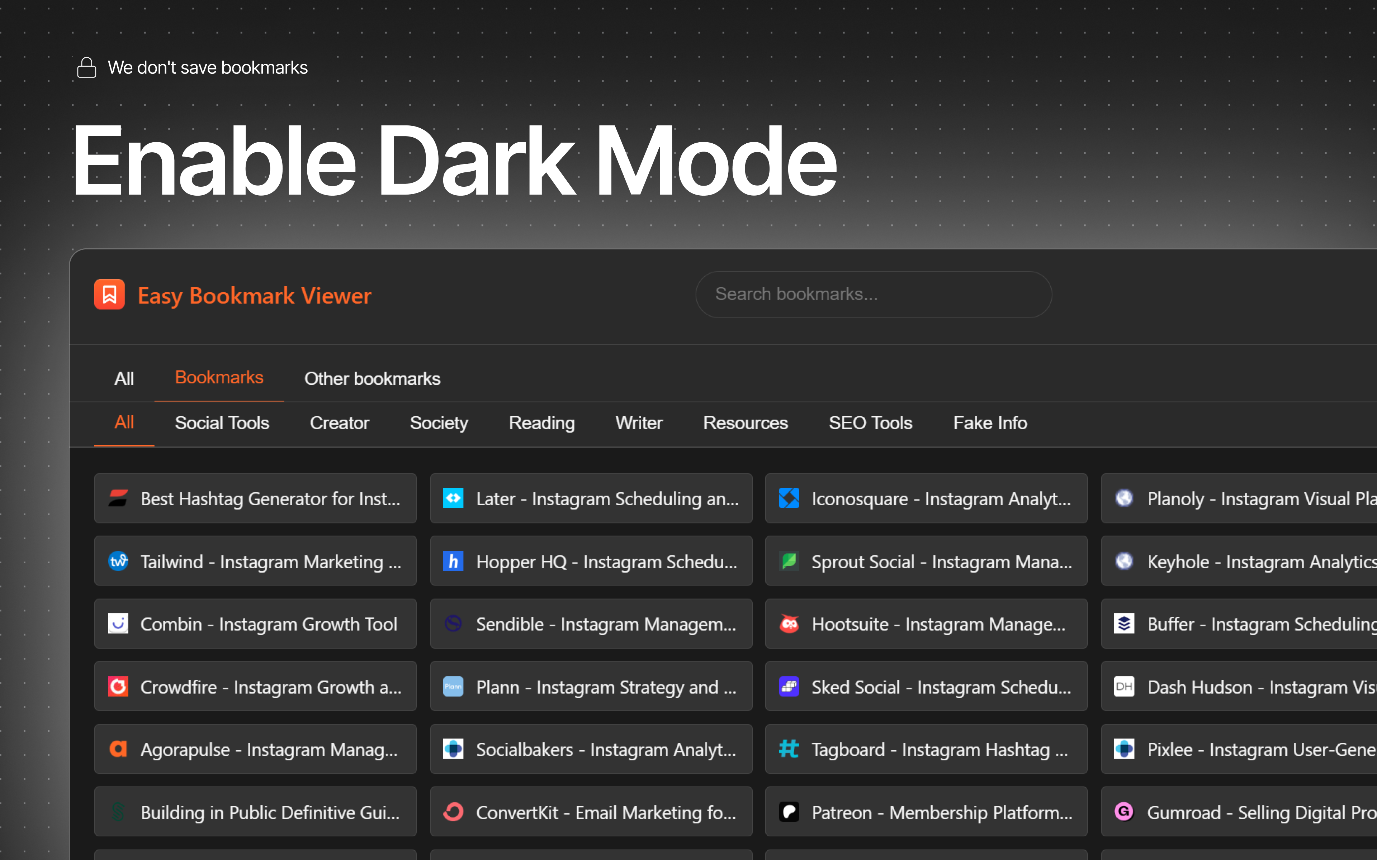Click the Building in Public favicon
This screenshot has width=1377, height=860.
[118, 812]
